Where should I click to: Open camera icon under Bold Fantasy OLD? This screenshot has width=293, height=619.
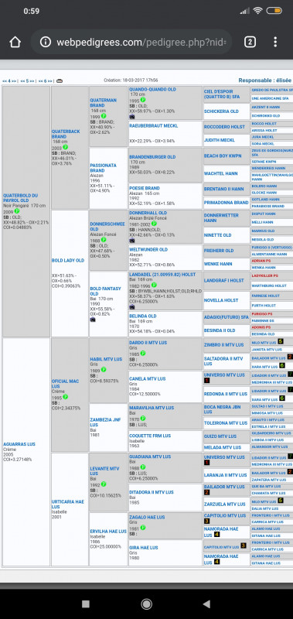(93, 319)
